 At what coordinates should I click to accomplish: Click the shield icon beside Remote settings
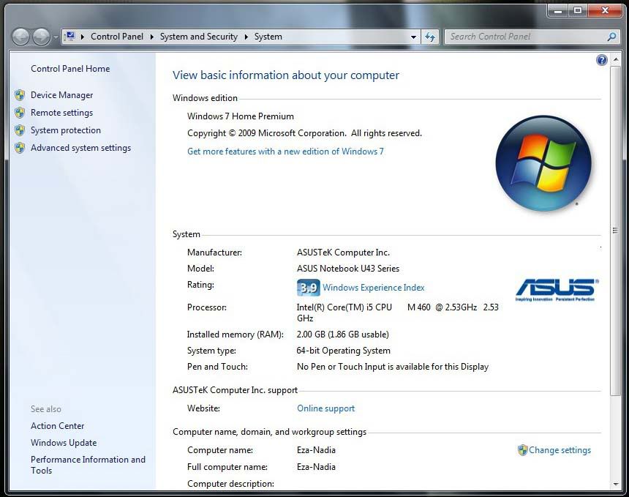coord(20,113)
